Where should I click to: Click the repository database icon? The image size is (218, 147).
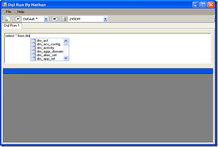click(x=64, y=19)
